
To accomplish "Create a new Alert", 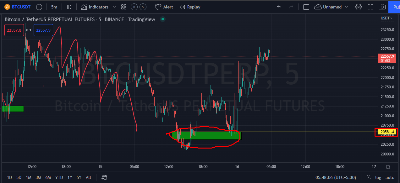I will pos(164,7).
